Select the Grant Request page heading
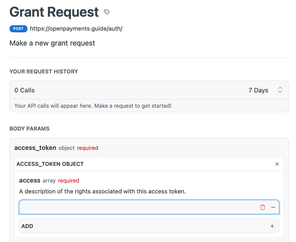The width and height of the screenshot is (296, 242). point(53,12)
